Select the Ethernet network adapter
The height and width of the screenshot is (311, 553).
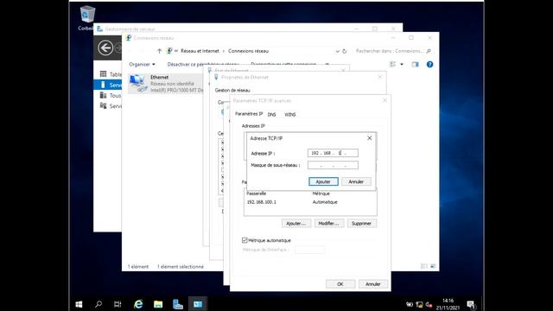(x=166, y=84)
